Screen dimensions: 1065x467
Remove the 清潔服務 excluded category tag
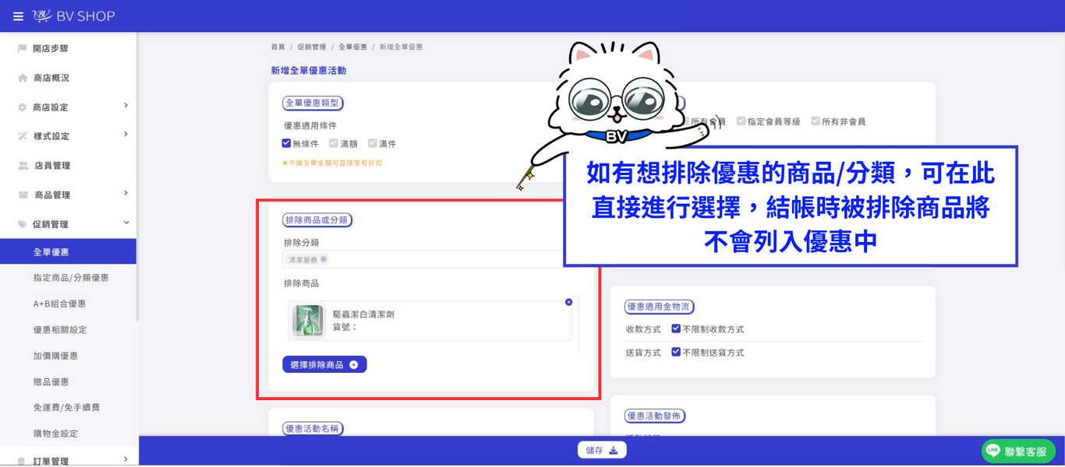(324, 259)
